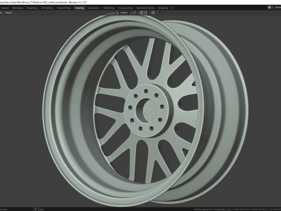Click the Verts count in status bar
This screenshot has height=211, width=281.
click(x=241, y=209)
